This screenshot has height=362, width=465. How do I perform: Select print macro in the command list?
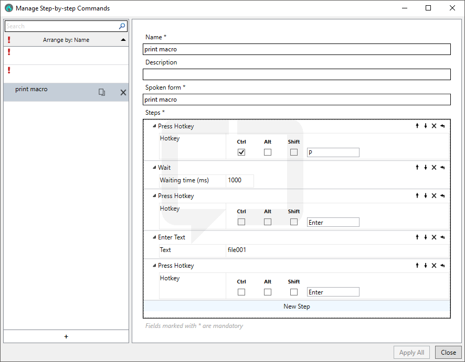click(31, 90)
